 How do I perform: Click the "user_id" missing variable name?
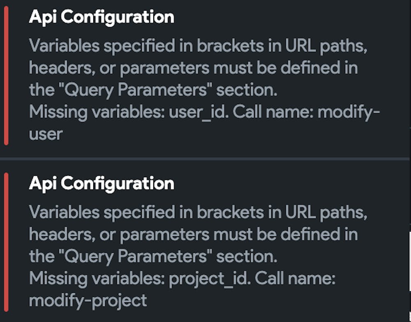click(x=197, y=112)
